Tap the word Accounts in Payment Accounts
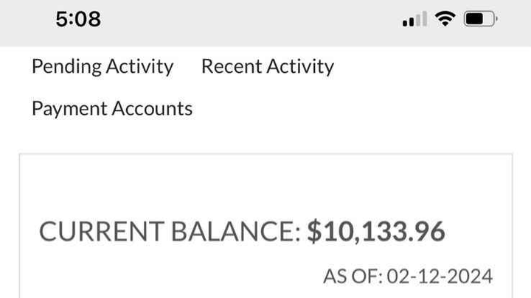The width and height of the screenshot is (531, 298). [152, 108]
